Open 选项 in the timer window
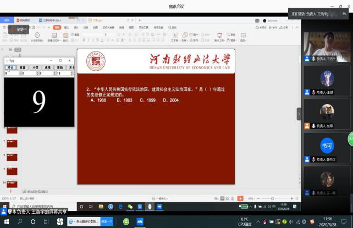 pos(47,67)
